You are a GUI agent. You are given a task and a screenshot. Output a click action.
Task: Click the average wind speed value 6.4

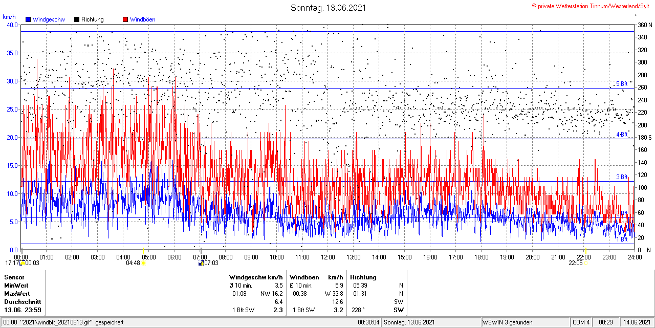pyautogui.click(x=278, y=302)
